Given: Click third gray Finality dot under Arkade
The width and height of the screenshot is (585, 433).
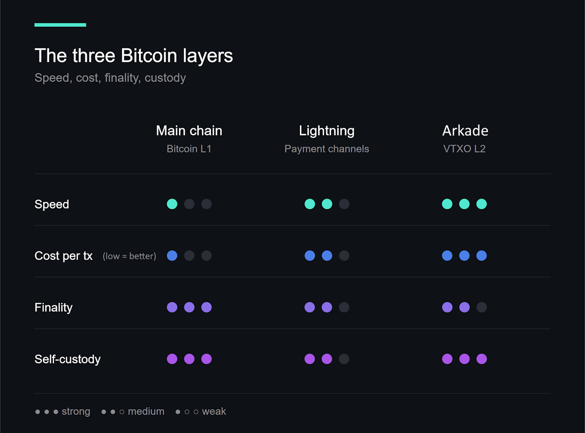Looking at the screenshot, I should pyautogui.click(x=482, y=307).
